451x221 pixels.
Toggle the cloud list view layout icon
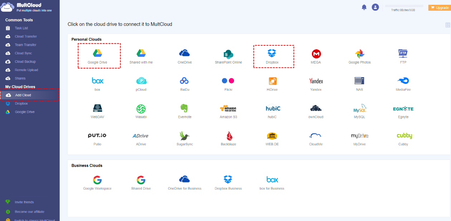click(448, 25)
